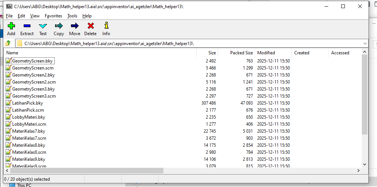Image resolution: width=377 pixels, height=187 pixels.
Task: Go up one folder level
Action: point(9,44)
